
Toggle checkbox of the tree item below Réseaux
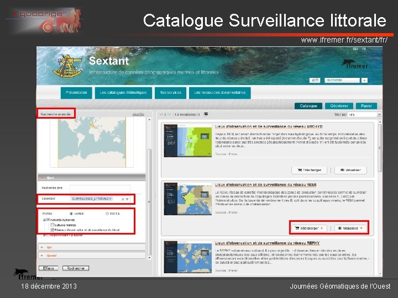48,235
